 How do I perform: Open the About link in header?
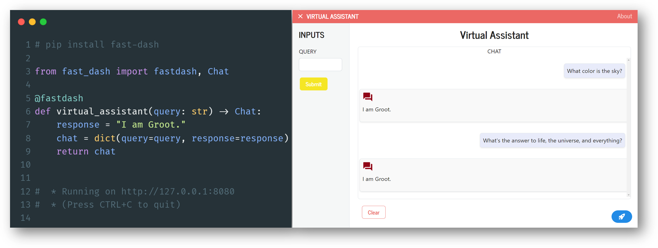coord(624,16)
